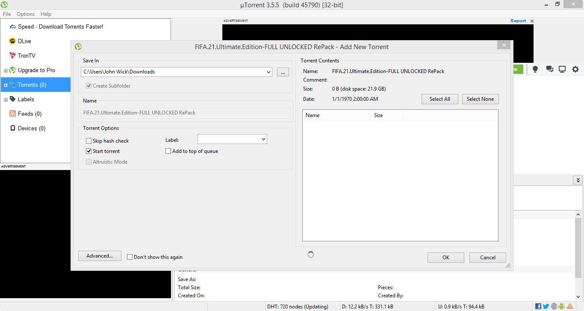Click the DLive icon in the sidebar

click(12, 41)
